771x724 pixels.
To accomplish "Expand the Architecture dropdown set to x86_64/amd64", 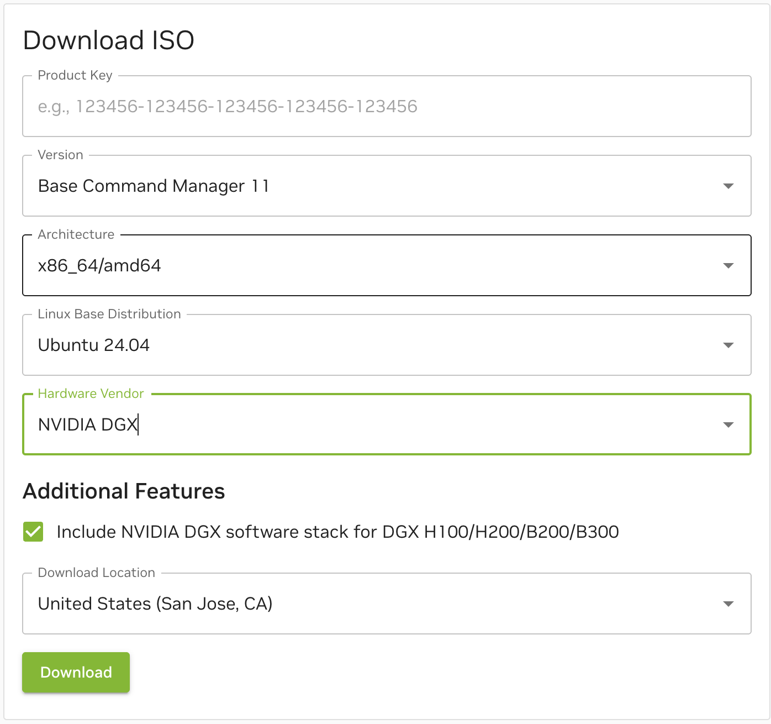I will (x=387, y=265).
